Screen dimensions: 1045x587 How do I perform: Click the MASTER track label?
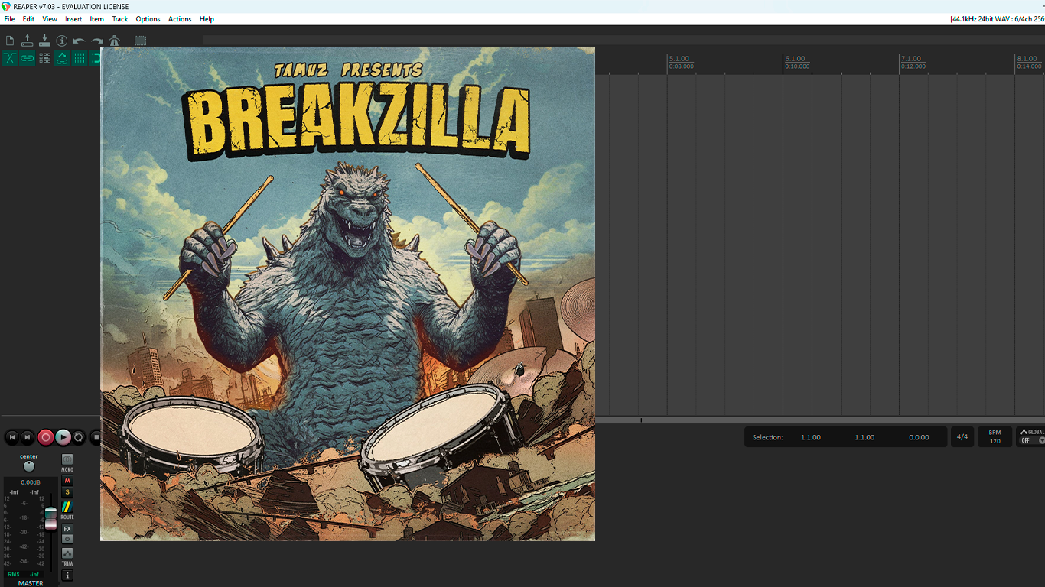pos(31,583)
